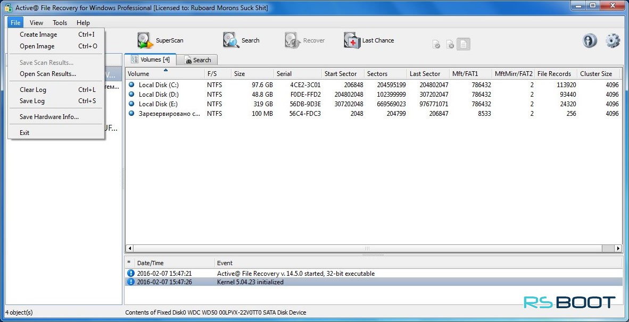Click serial value F0DE-FFD2

point(304,95)
